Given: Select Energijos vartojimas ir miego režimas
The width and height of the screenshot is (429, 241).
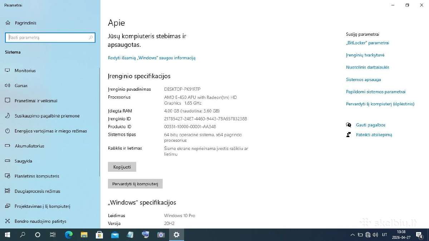Looking at the screenshot, I should click(50, 131).
